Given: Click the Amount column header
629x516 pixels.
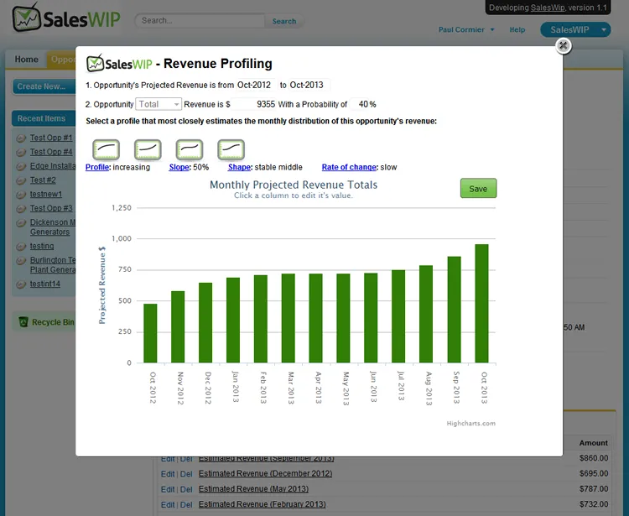Looking at the screenshot, I should coord(593,443).
